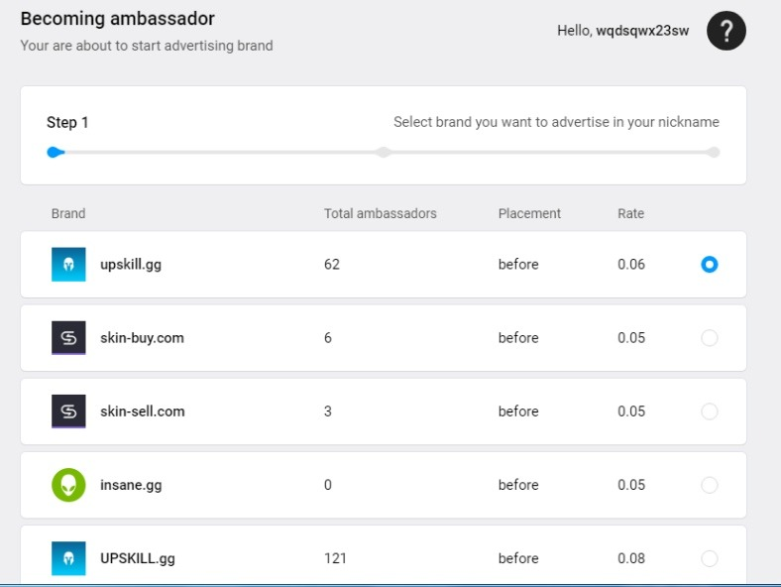Click the Total ambassadors column header
The height and width of the screenshot is (587, 781).
380,213
